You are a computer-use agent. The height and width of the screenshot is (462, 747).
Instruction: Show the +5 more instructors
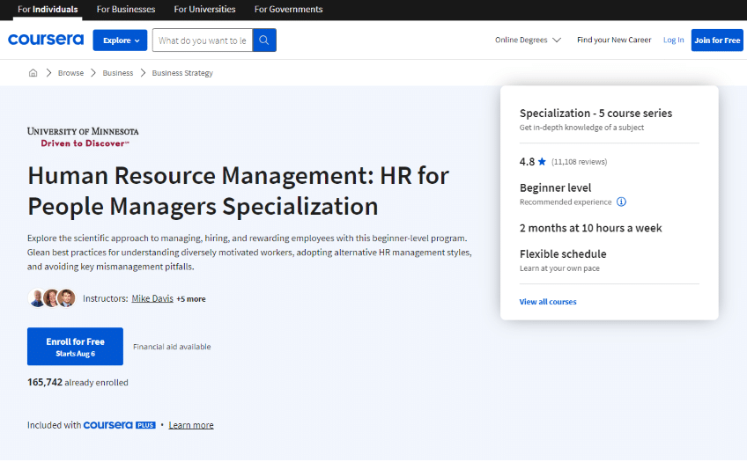click(191, 299)
